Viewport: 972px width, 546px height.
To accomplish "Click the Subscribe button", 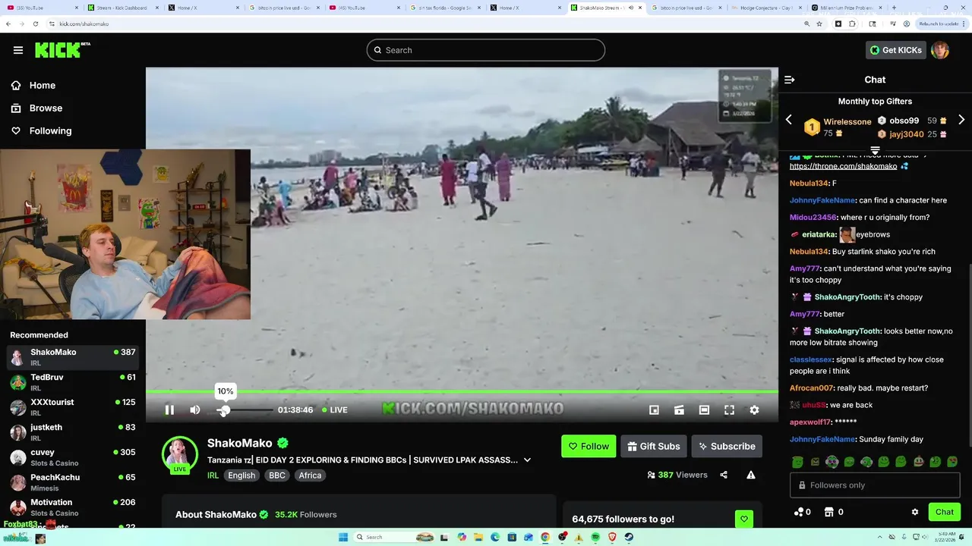I will [x=727, y=446].
